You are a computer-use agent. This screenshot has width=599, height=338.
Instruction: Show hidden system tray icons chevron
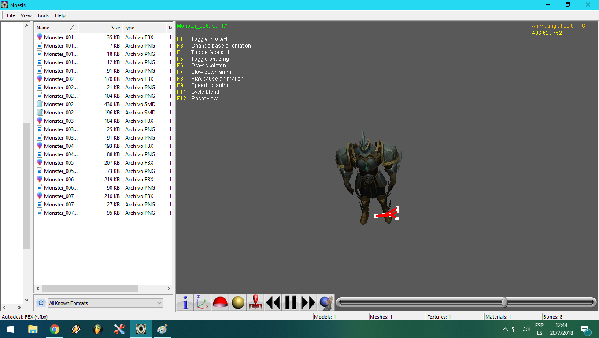pos(505,329)
